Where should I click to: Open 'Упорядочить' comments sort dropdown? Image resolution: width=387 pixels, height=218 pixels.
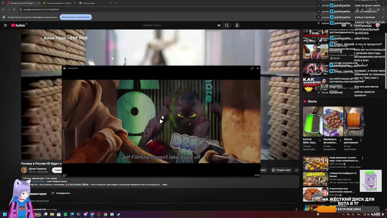point(61,193)
